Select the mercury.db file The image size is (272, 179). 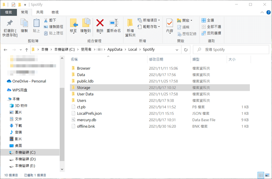[x=160, y=120]
